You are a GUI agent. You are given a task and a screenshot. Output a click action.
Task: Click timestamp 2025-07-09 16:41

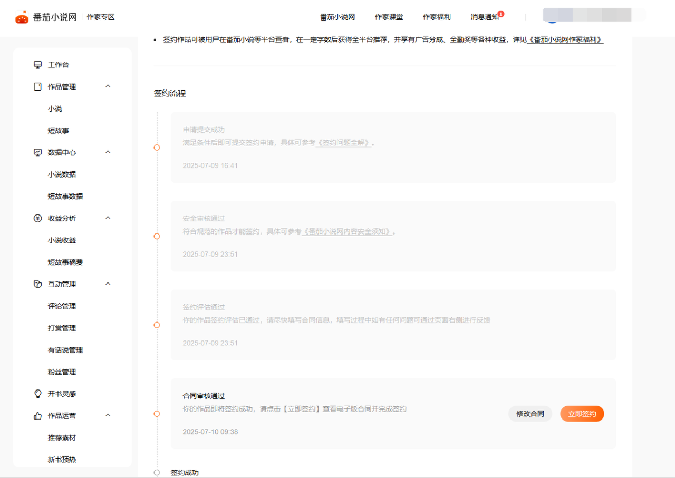[210, 165]
